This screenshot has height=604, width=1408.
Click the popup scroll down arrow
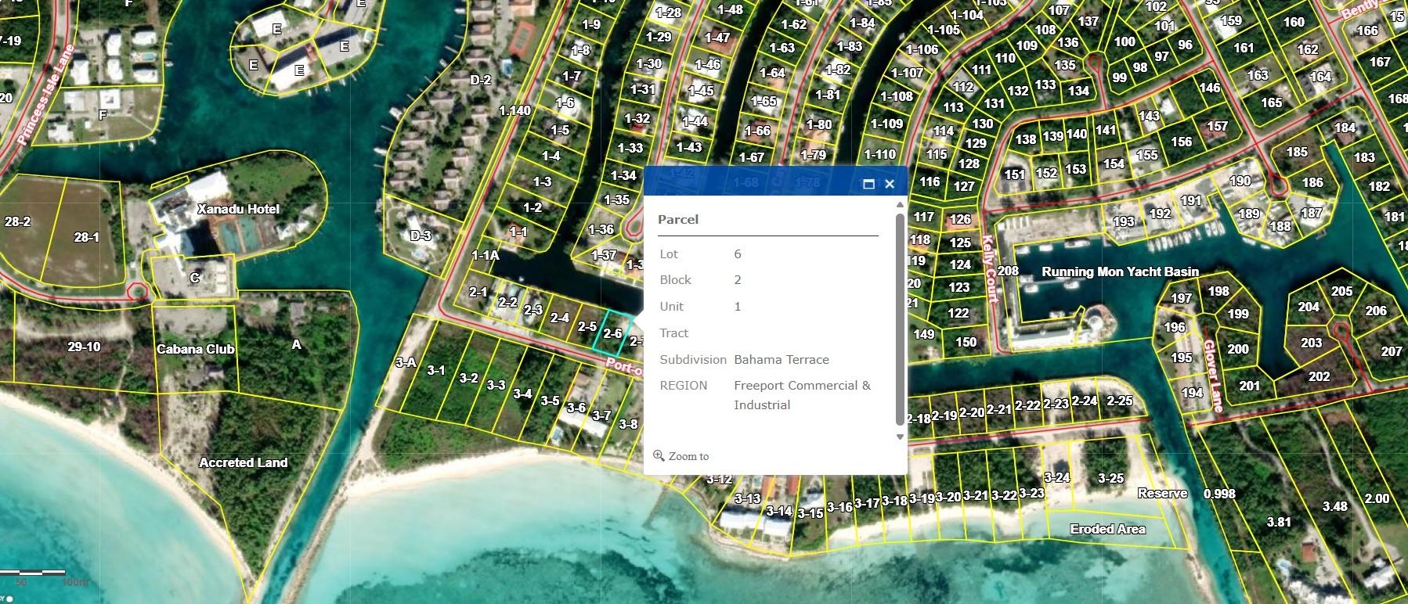point(900,437)
